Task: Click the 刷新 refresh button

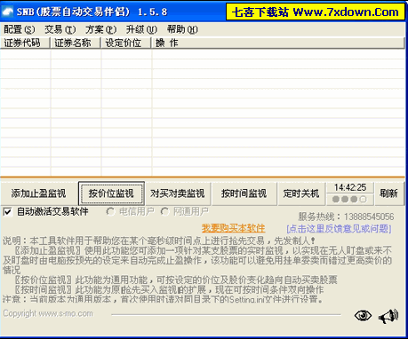Action: pyautogui.click(x=388, y=193)
